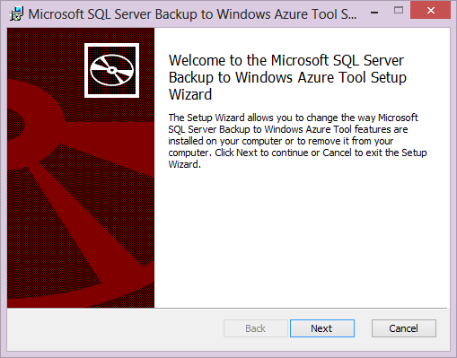This screenshot has height=358, width=457.
Task: Click the disabled Back button
Action: pos(256,328)
